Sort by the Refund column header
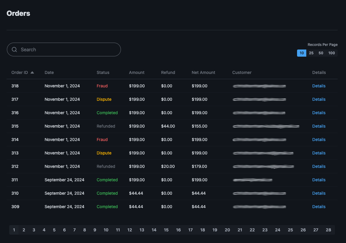This screenshot has width=346, height=243. coord(168,72)
